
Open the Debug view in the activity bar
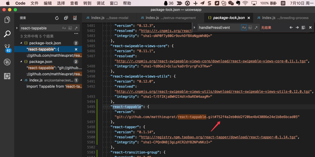[x=7, y=62]
